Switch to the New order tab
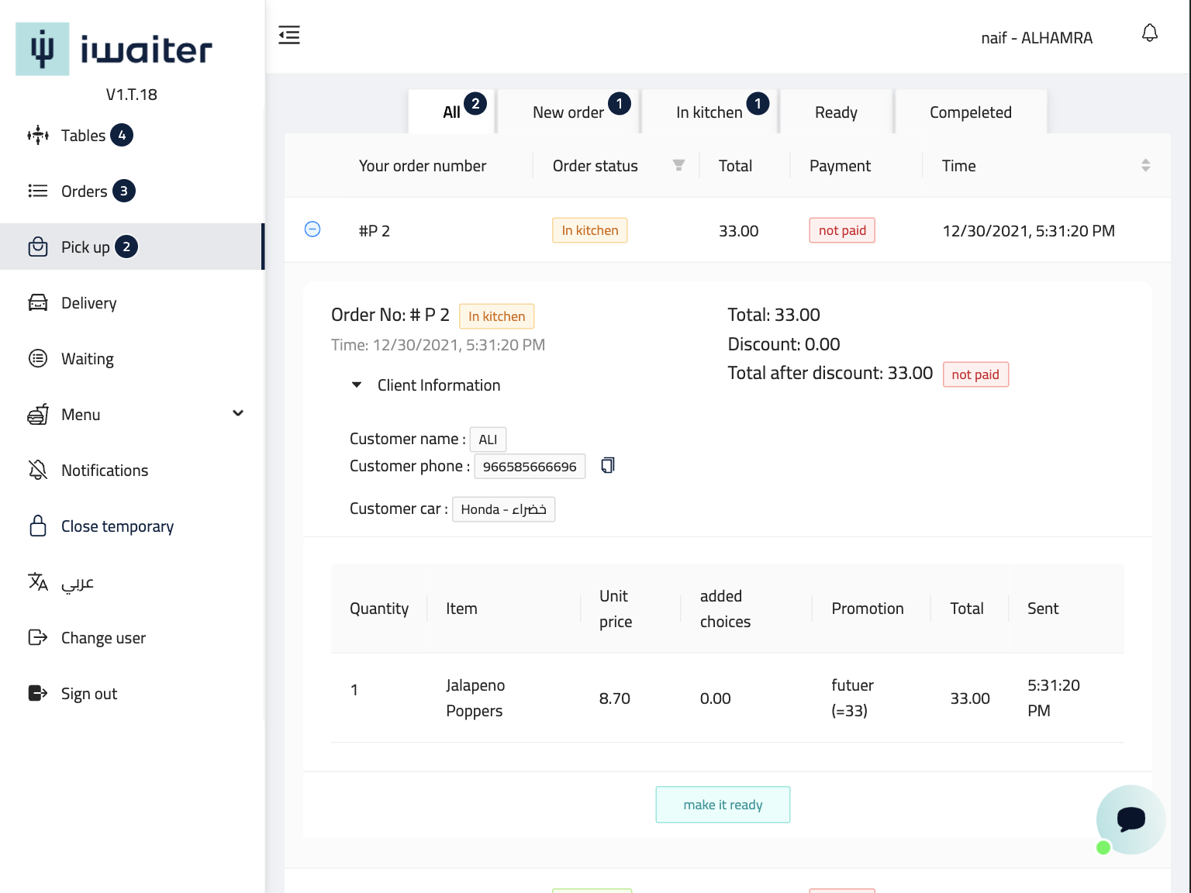Image resolution: width=1191 pixels, height=893 pixels. 568,112
